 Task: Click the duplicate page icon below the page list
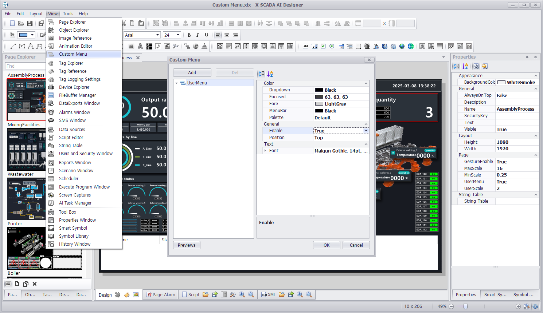26,284
